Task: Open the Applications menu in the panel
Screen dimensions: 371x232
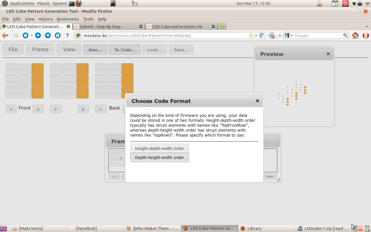Action: [x=22, y=3]
